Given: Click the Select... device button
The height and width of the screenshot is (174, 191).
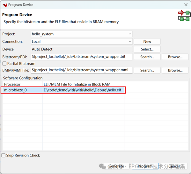Looking at the screenshot, I should [147, 49].
